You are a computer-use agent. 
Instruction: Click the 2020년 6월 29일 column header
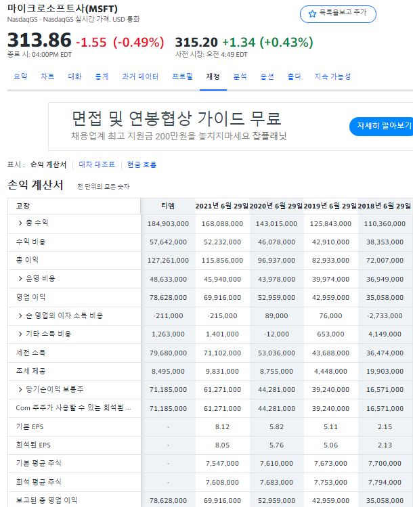pyautogui.click(x=276, y=206)
